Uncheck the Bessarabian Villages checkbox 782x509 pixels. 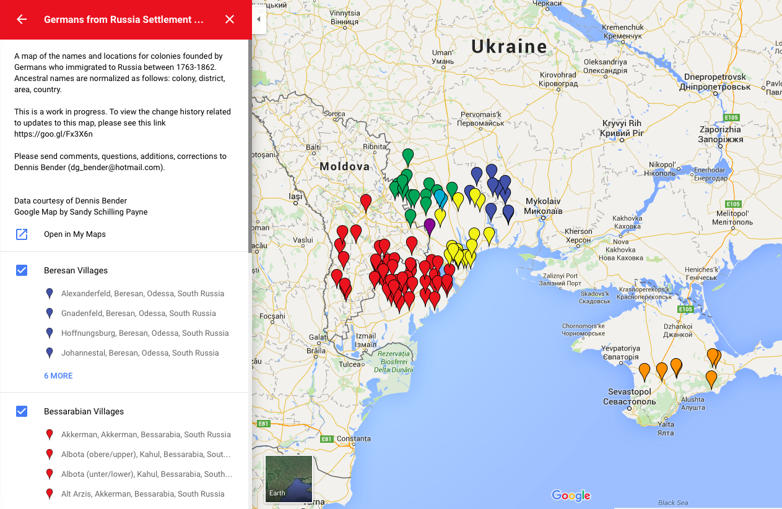click(22, 411)
